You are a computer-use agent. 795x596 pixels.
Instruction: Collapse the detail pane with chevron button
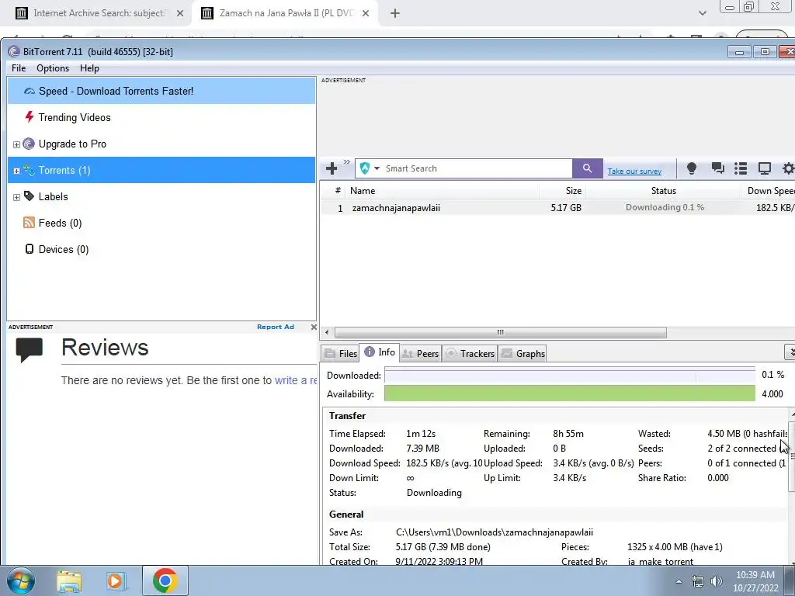point(790,352)
